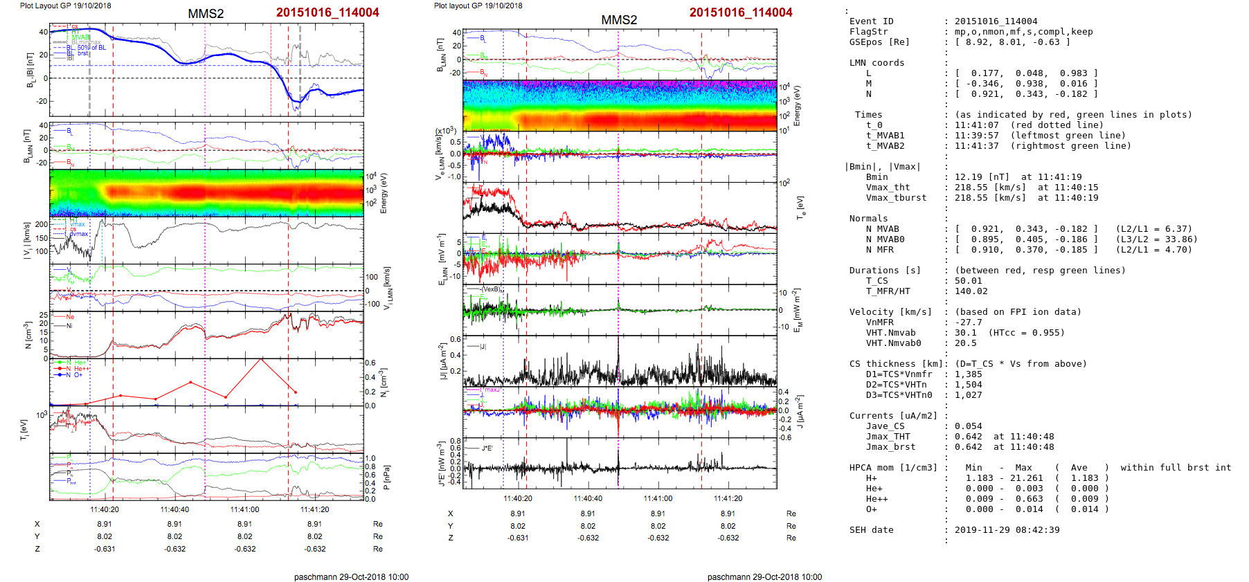Click the 11:41:20 time tick under the right plot

tap(728, 498)
